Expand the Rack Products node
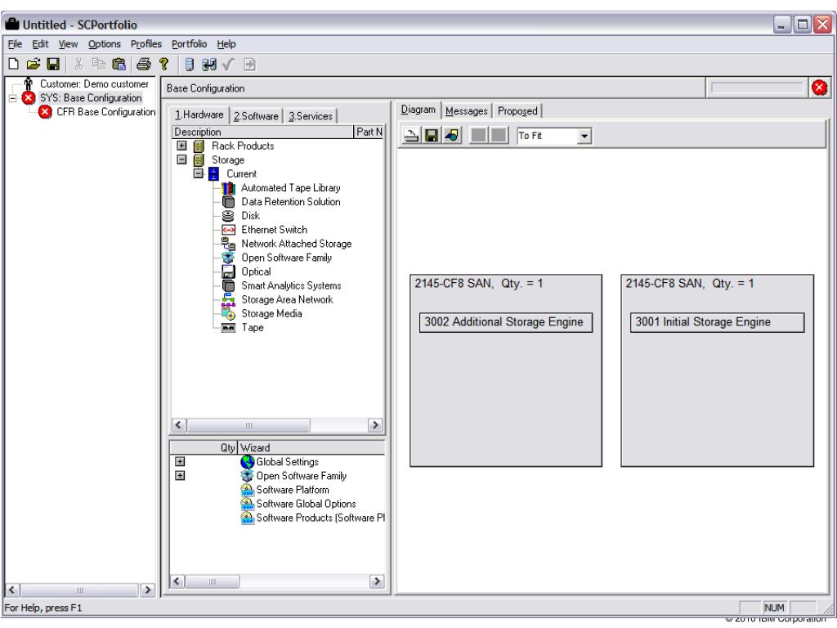837x628 pixels. pyautogui.click(x=181, y=146)
